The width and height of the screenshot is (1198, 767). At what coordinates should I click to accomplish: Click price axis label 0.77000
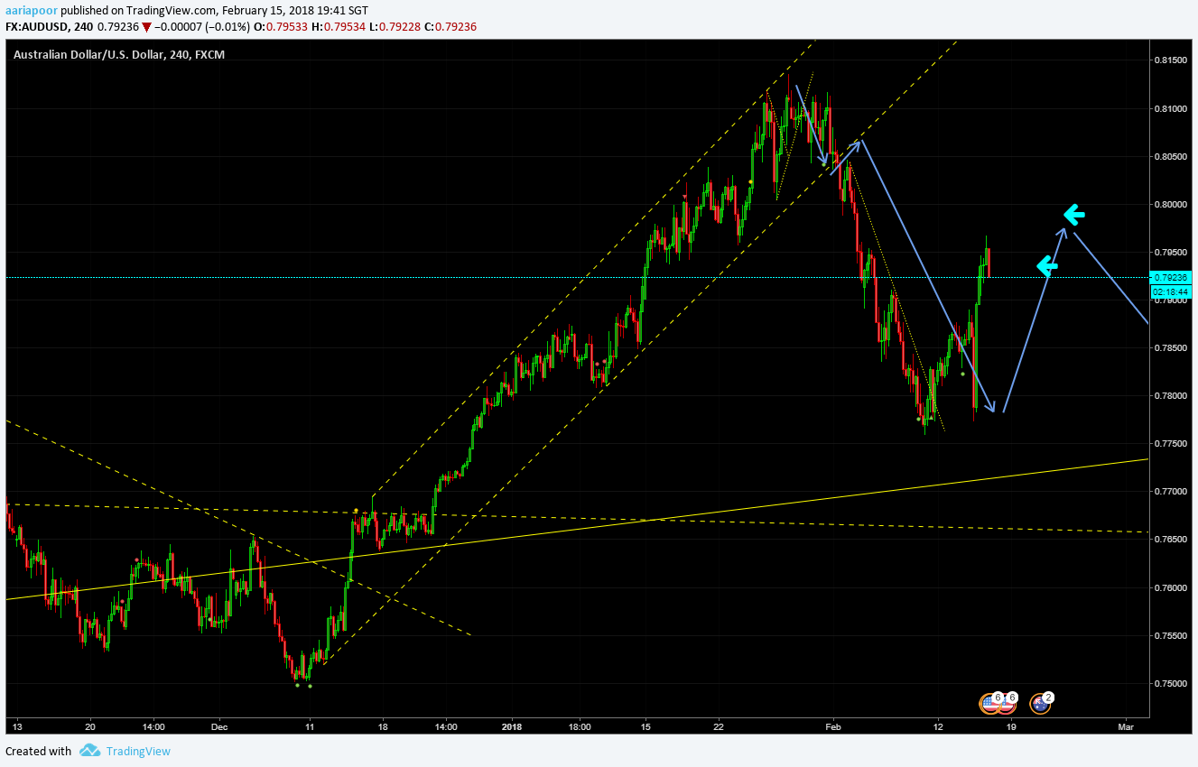pos(1171,492)
